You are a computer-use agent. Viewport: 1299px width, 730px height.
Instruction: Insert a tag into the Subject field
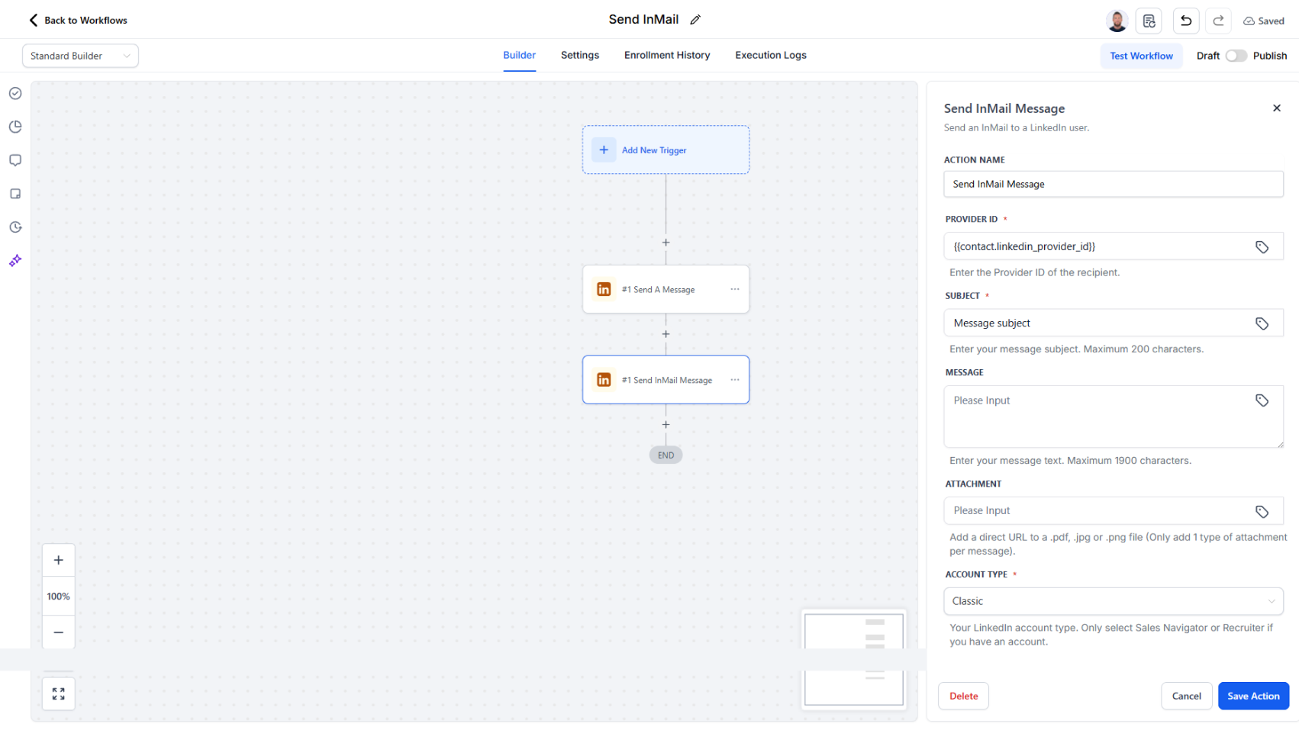[1262, 323]
